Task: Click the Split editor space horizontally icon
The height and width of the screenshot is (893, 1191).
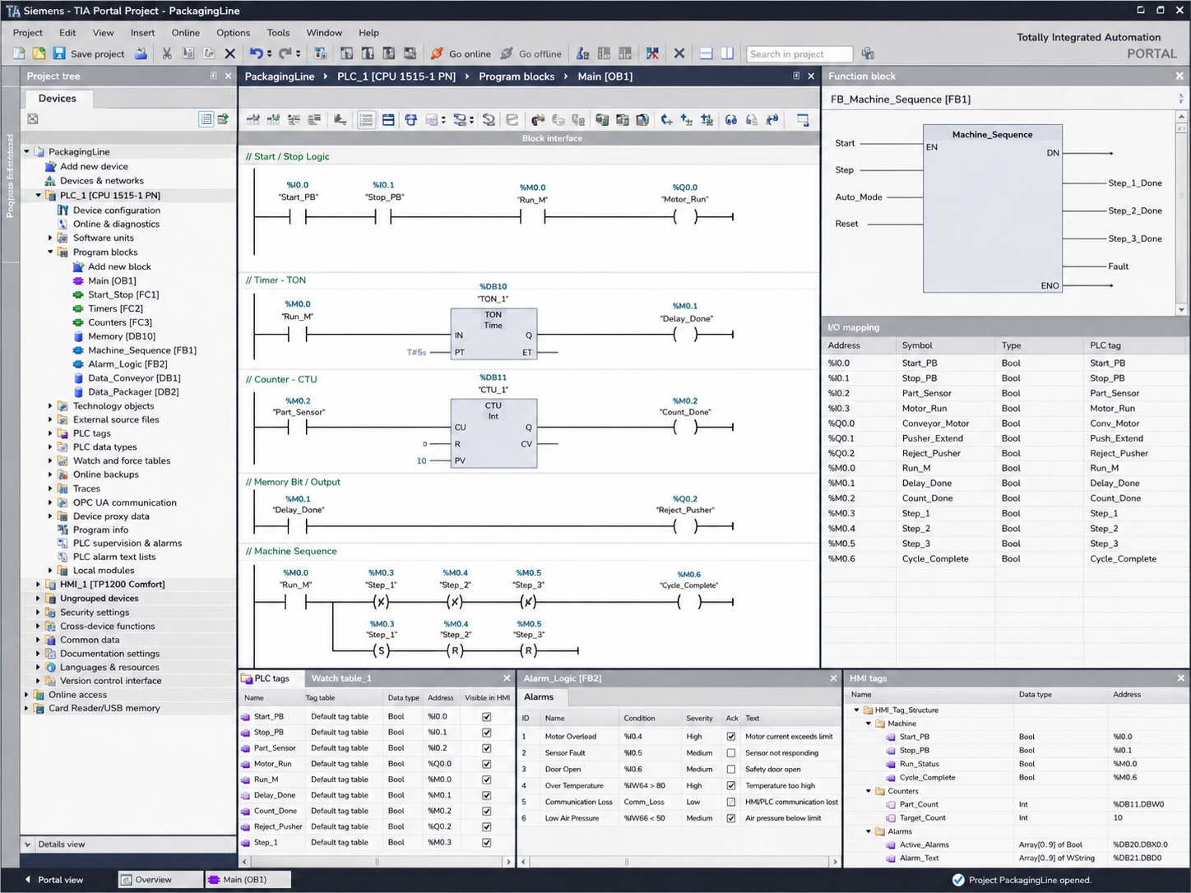Action: coord(706,53)
